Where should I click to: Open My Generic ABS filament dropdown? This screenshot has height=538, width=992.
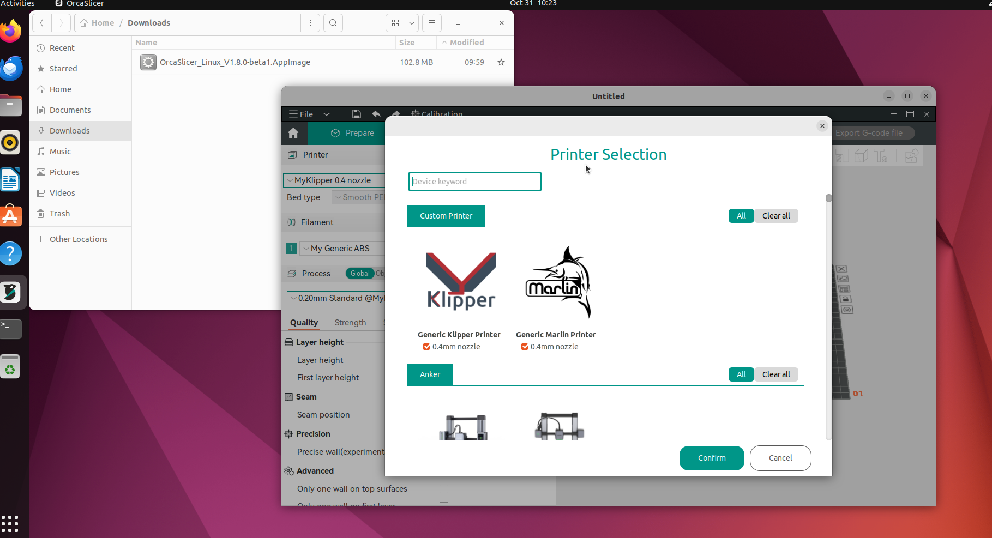coord(342,249)
